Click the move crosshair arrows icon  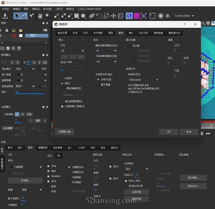pos(113,16)
